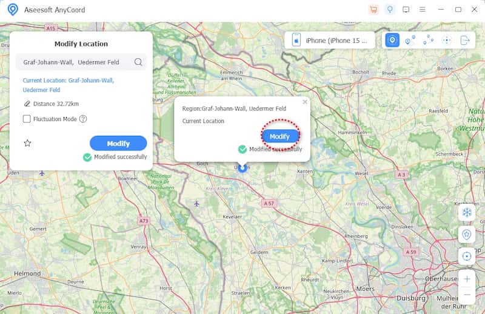Select the Multi-stop Mode icon

428,40
